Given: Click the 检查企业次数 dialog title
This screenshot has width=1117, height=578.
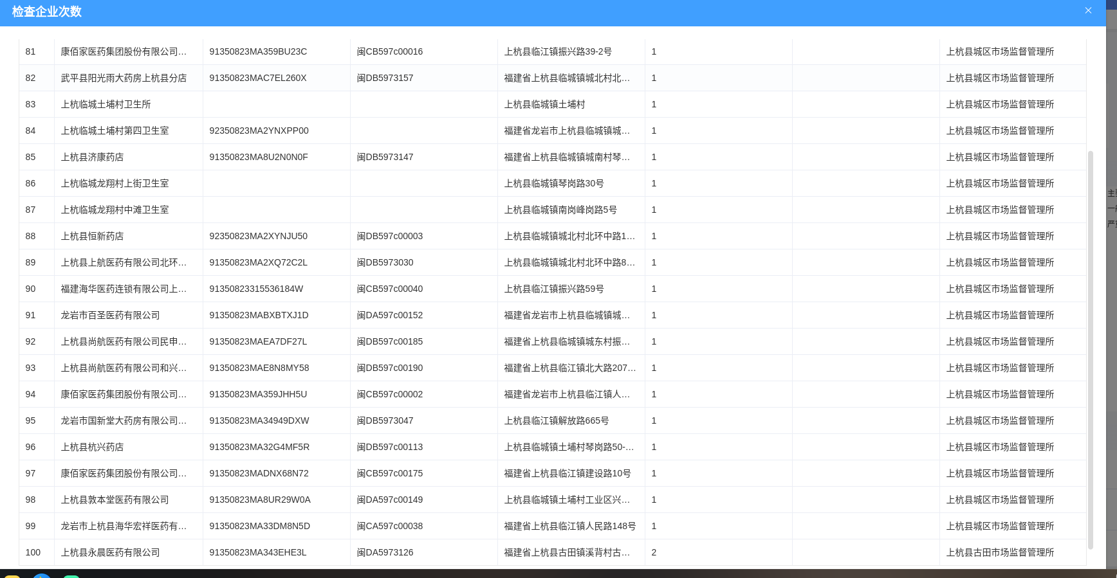Looking at the screenshot, I should coord(47,12).
